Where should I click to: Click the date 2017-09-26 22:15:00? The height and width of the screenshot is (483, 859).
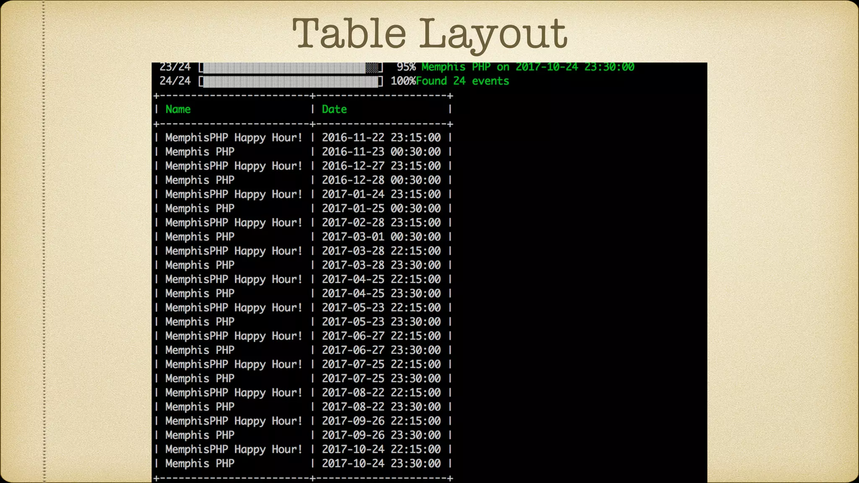coord(381,421)
